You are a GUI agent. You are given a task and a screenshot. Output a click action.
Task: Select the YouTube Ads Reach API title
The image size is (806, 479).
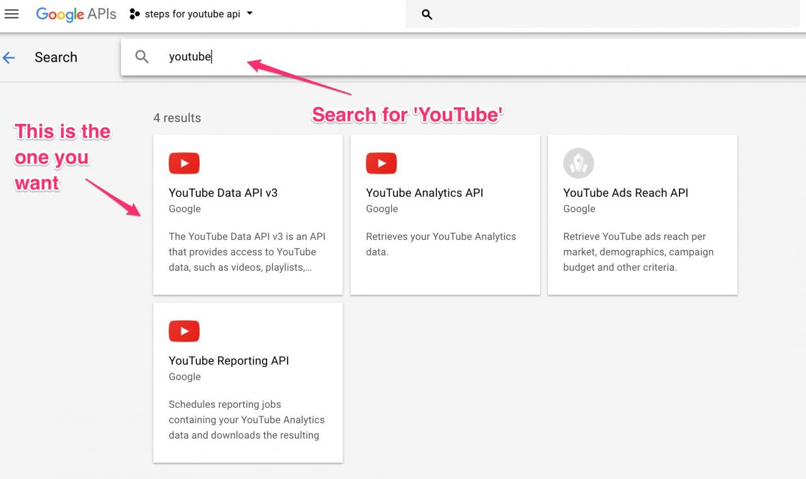(625, 193)
